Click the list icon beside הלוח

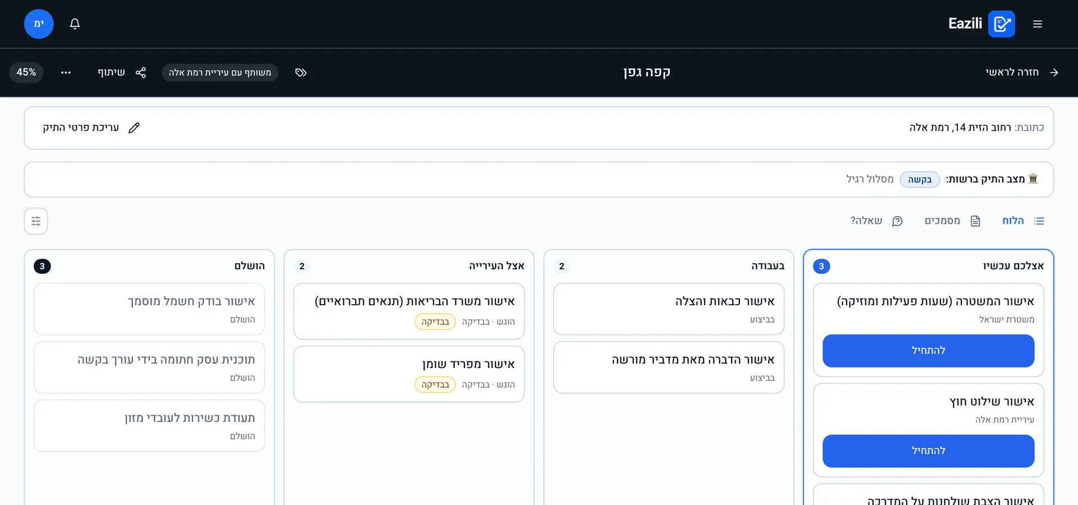tap(1039, 221)
